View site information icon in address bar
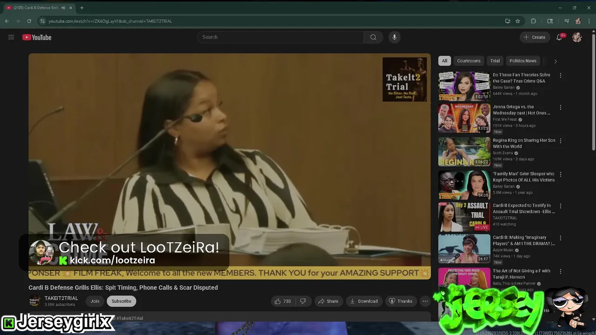596x335 pixels. (42, 21)
